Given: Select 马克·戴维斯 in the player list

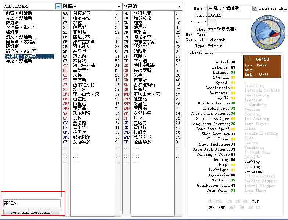Looking at the screenshot, I should pyautogui.click(x=19, y=61).
